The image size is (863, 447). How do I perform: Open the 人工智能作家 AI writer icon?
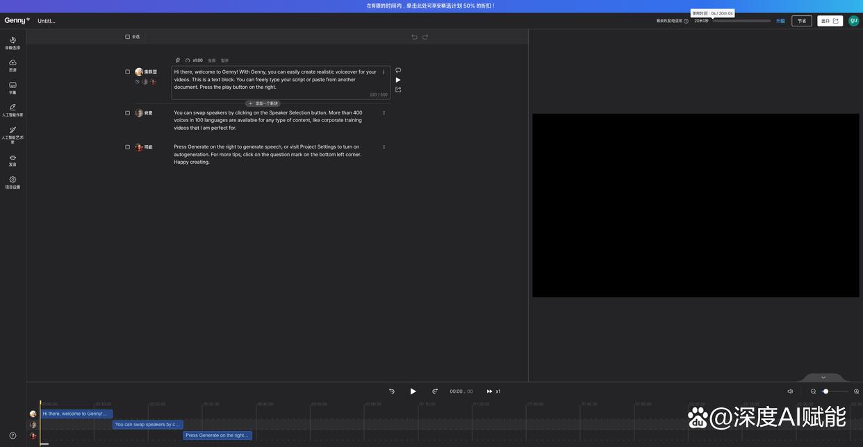13,110
